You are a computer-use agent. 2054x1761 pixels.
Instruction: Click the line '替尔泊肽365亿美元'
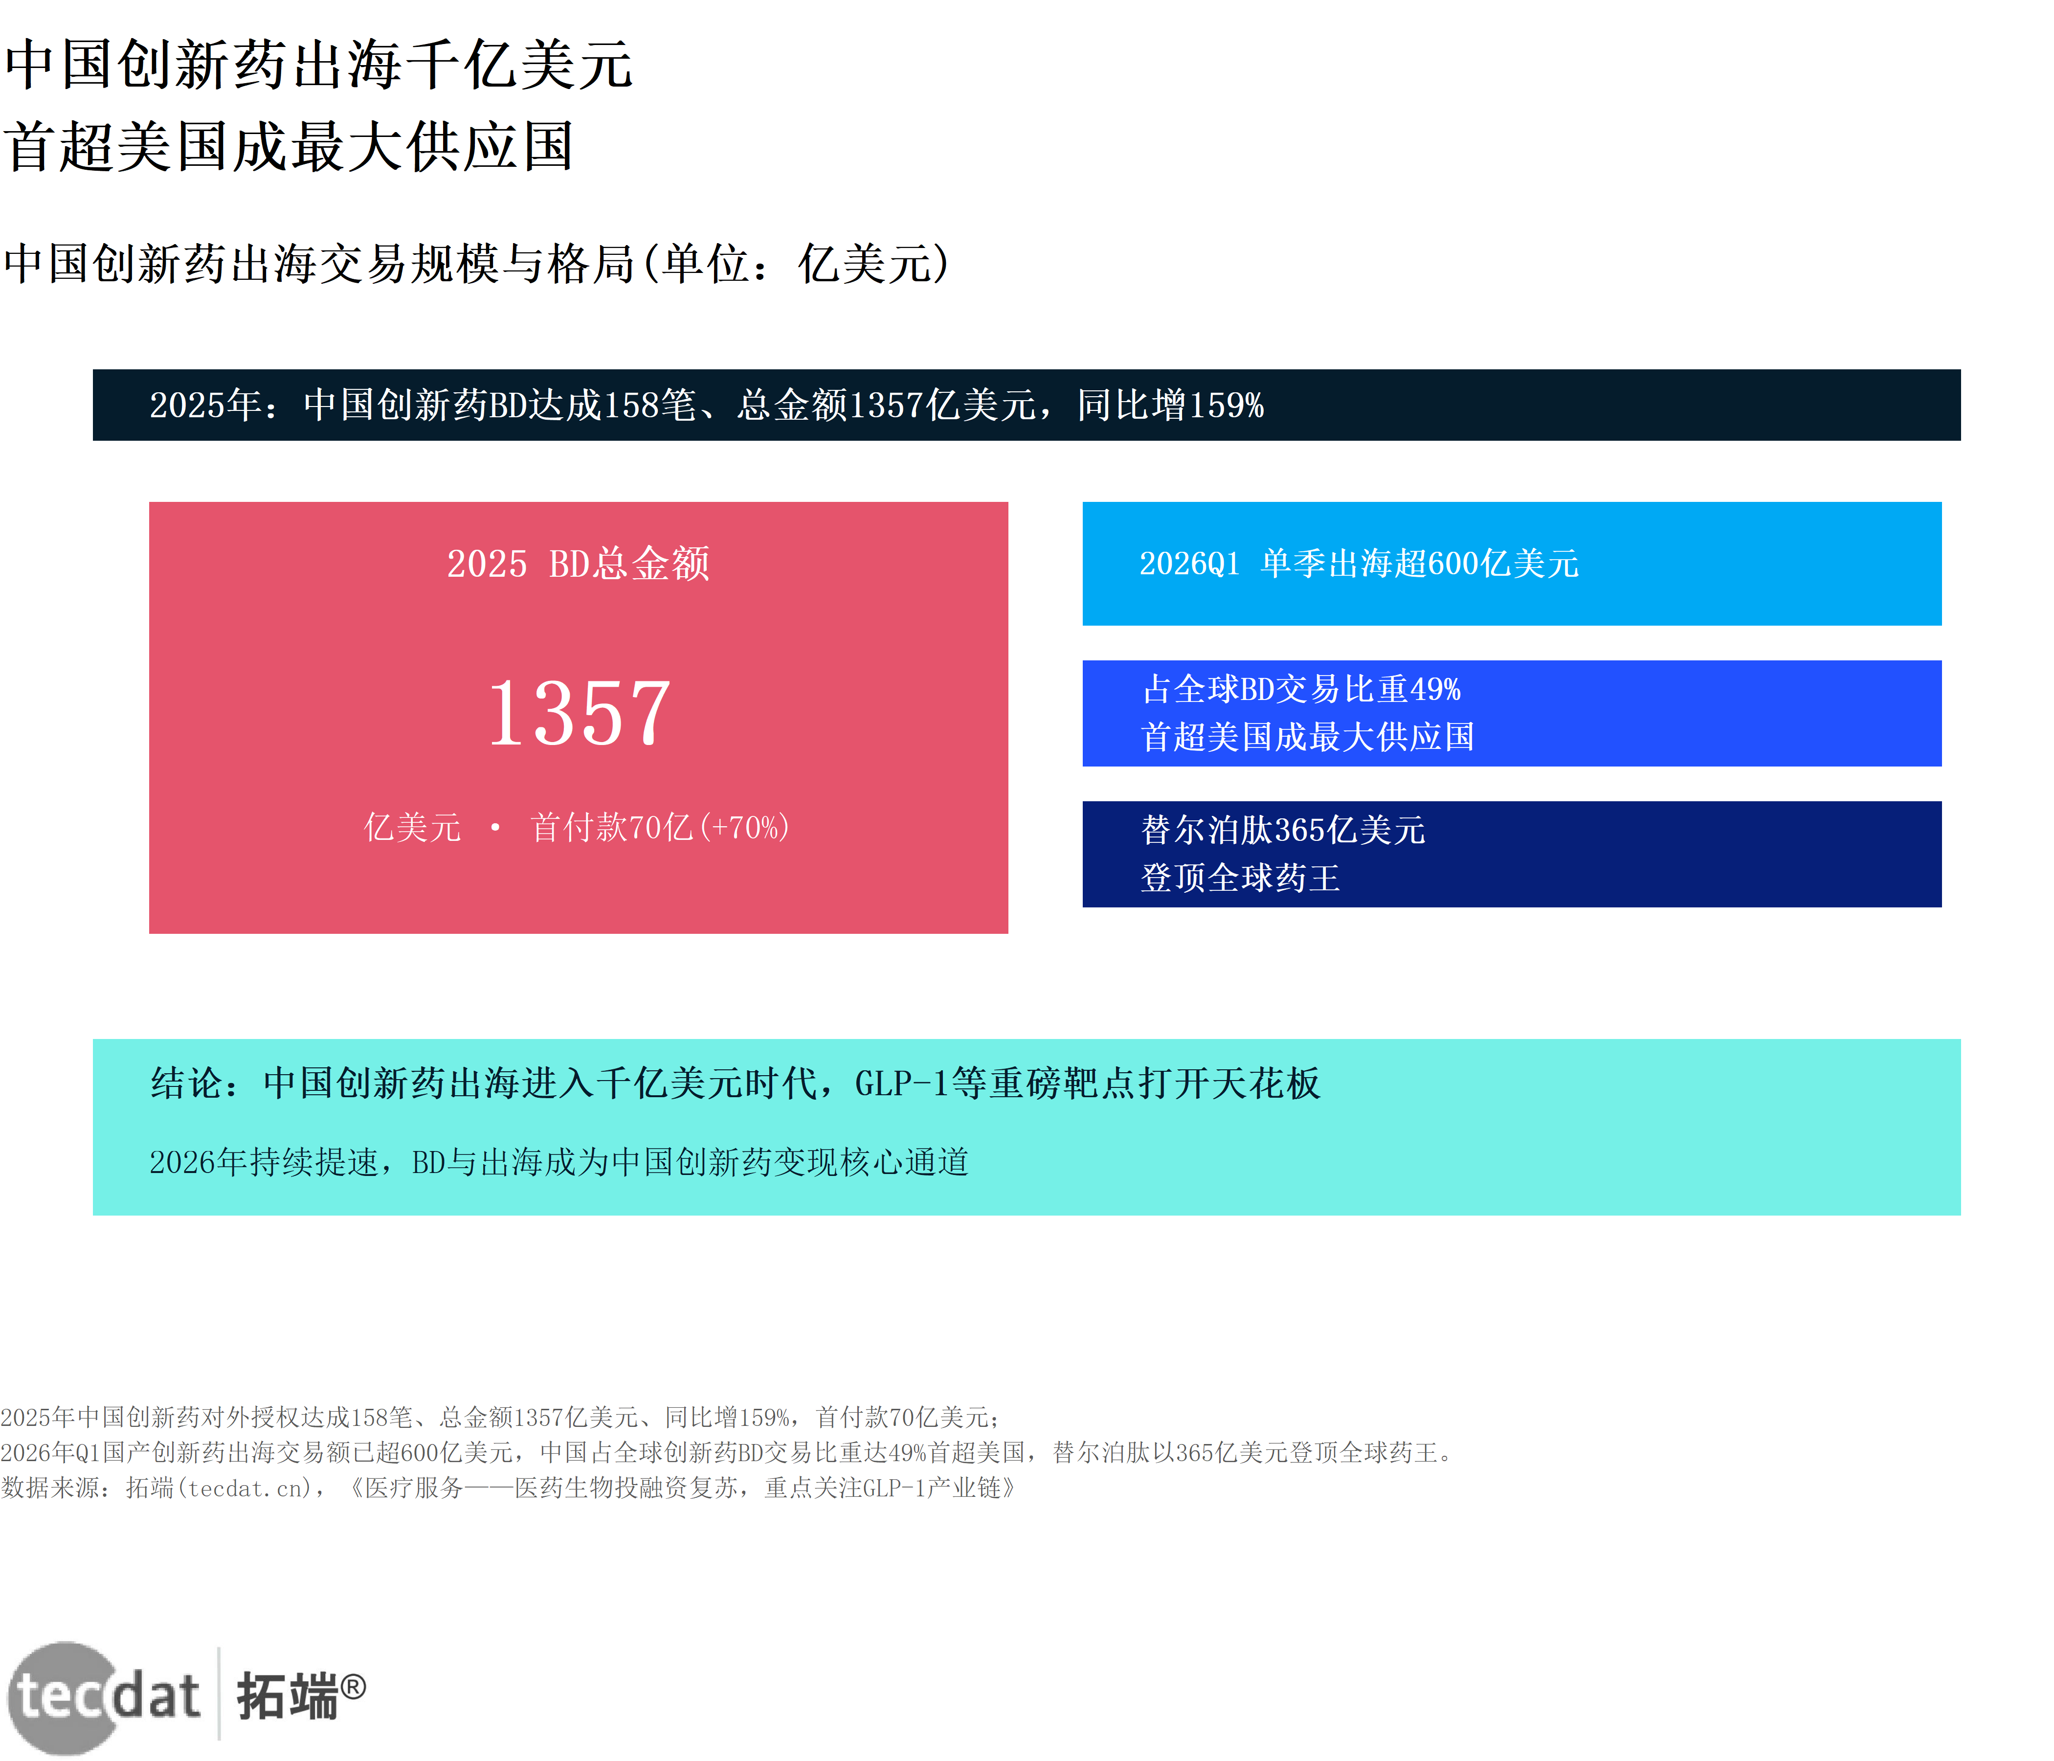(1283, 829)
